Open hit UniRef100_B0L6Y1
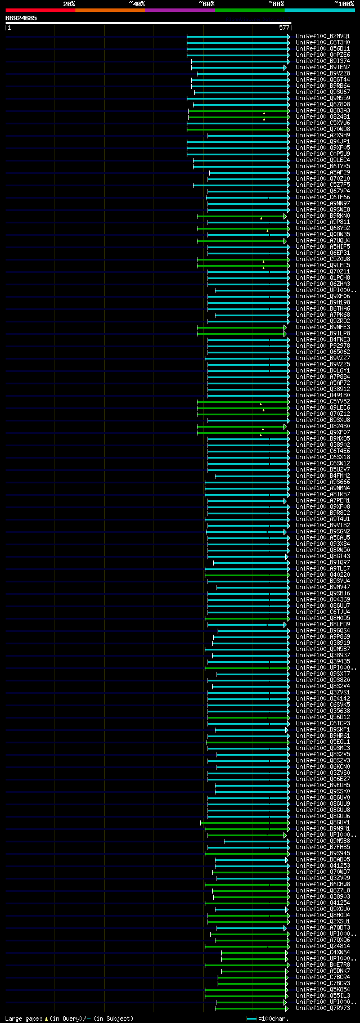This screenshot has width=360, height=1023. coord(323,370)
